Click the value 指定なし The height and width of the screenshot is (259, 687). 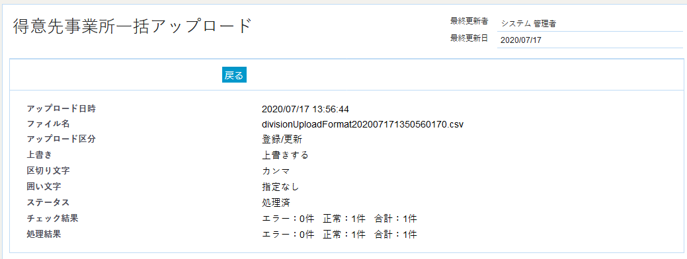pos(280,187)
